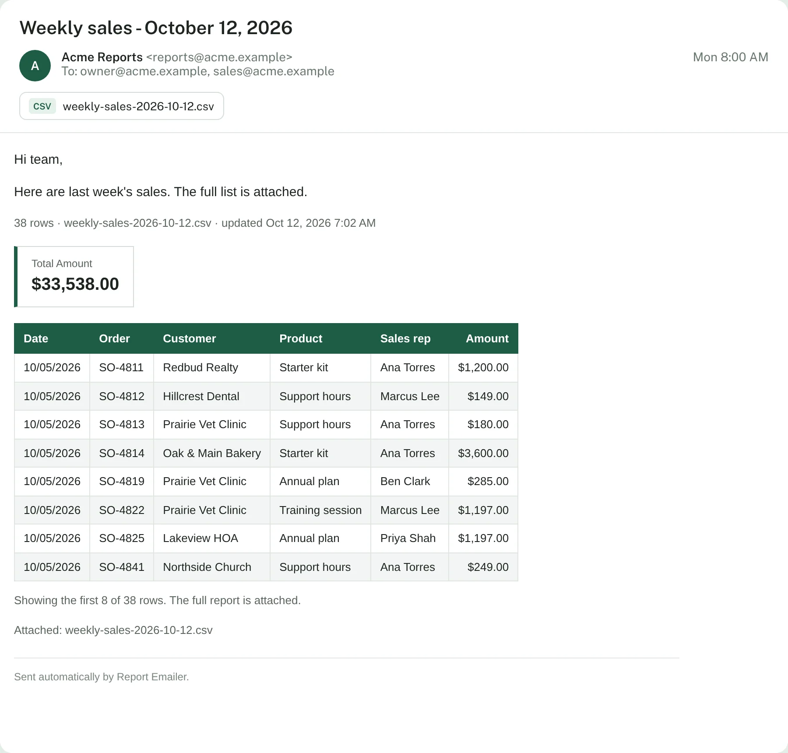The image size is (788, 753).
Task: Click the recipient line owner@acme.example, sales@acme.example
Action: click(198, 71)
